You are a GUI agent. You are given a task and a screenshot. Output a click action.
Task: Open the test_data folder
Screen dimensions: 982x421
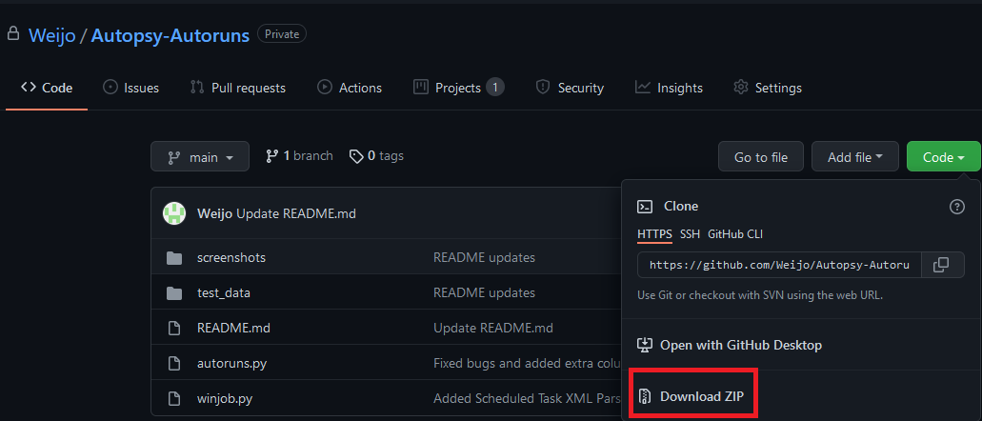224,292
